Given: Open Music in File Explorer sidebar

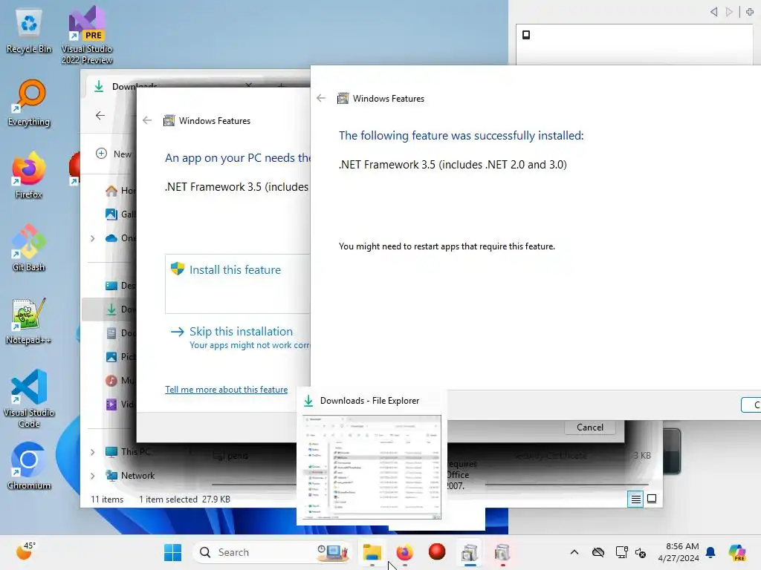Looking at the screenshot, I should [121, 381].
